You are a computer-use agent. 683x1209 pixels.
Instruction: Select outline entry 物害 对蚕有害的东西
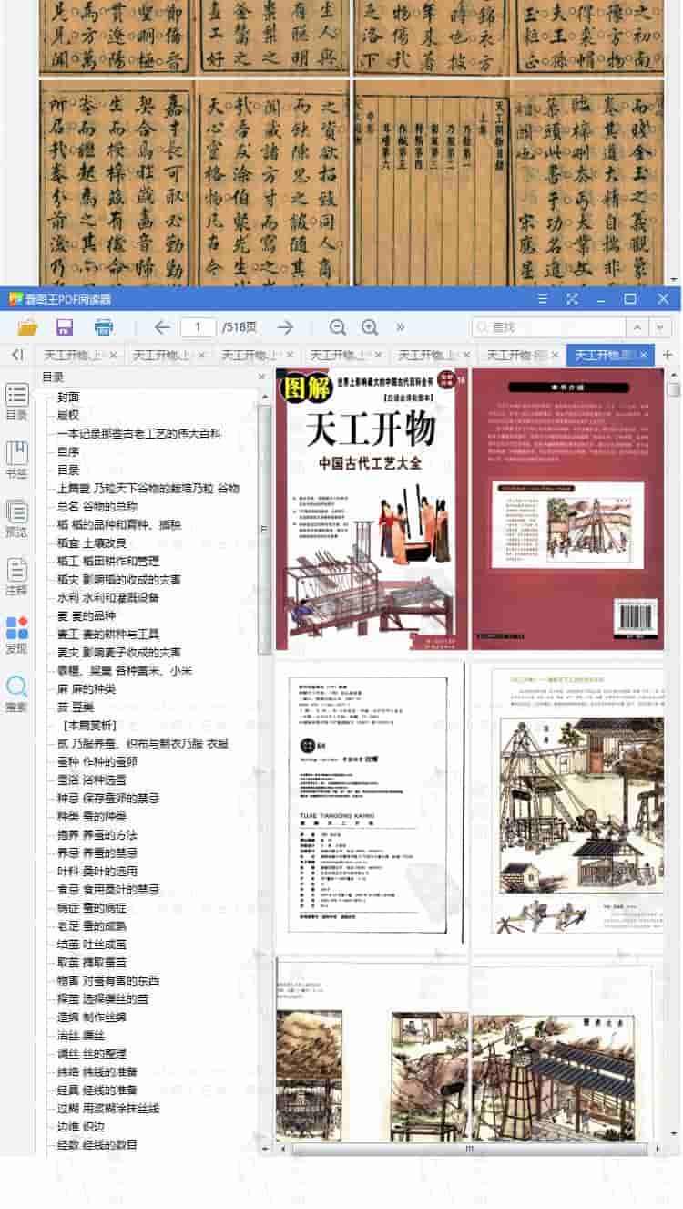(x=108, y=980)
